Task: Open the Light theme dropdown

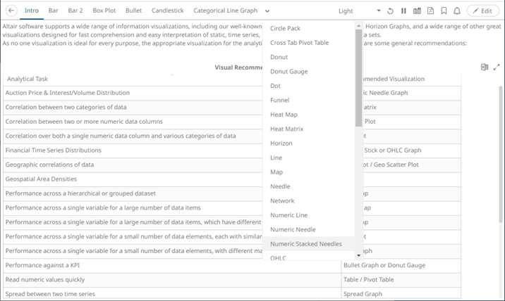Action: (356, 11)
